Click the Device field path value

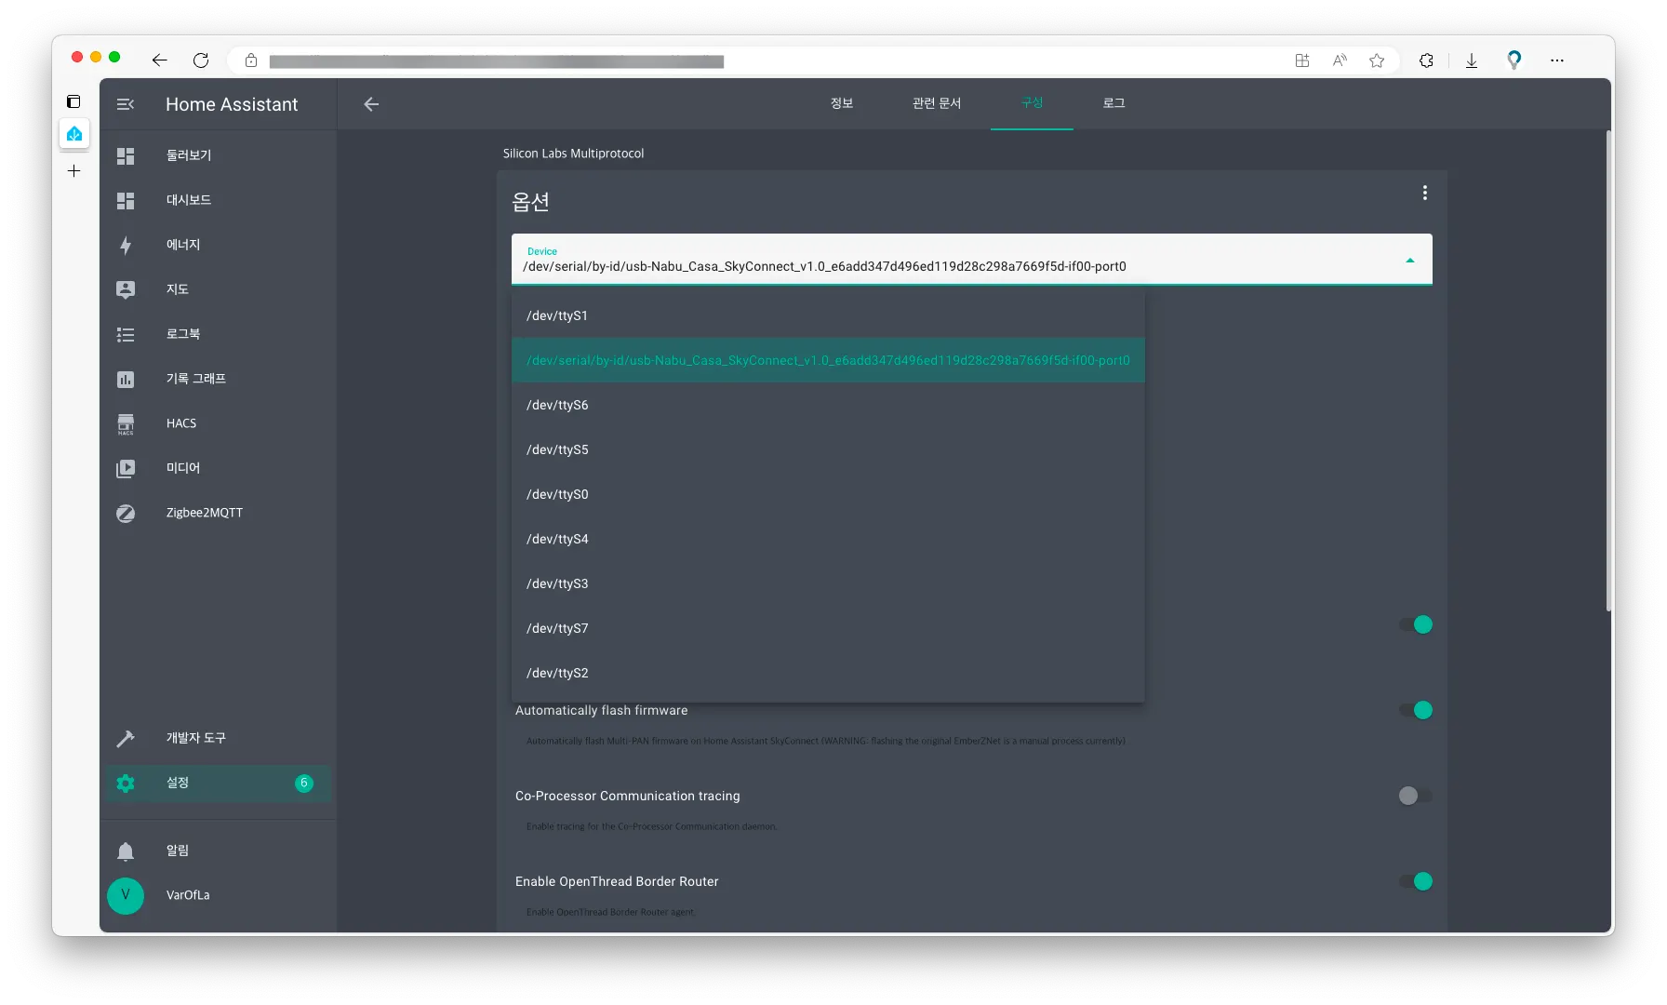click(x=824, y=267)
